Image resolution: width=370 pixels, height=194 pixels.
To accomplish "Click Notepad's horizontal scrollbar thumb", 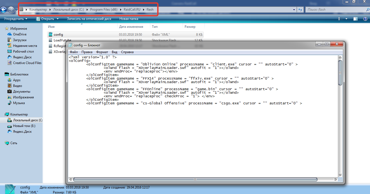I will [x=195, y=179].
